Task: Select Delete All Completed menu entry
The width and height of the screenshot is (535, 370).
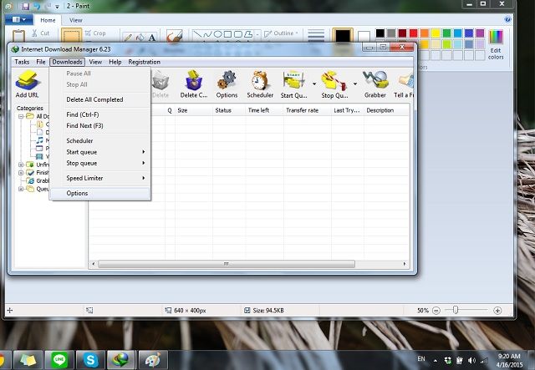Action: click(94, 99)
